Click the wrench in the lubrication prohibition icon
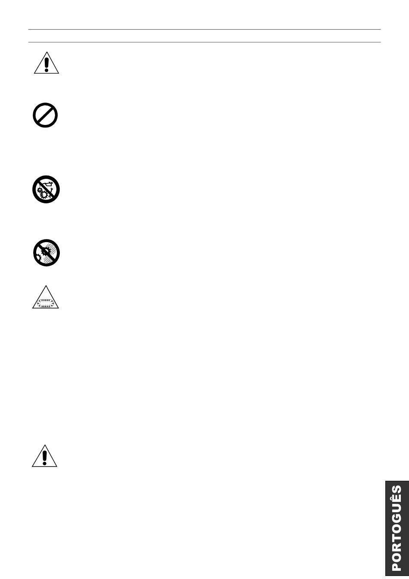This screenshot has height=579, width=409. (x=52, y=190)
